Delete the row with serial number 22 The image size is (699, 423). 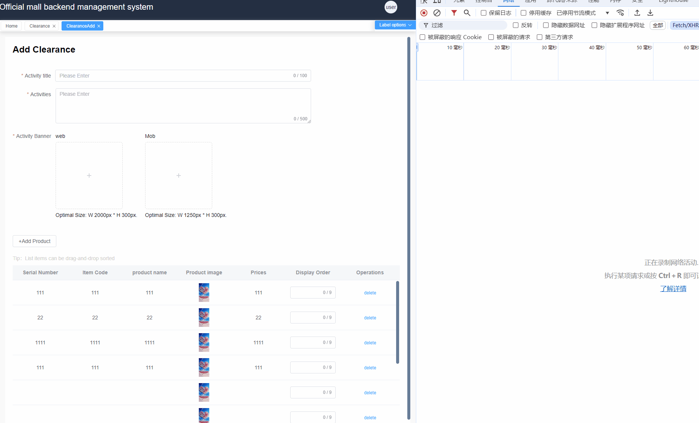click(370, 318)
